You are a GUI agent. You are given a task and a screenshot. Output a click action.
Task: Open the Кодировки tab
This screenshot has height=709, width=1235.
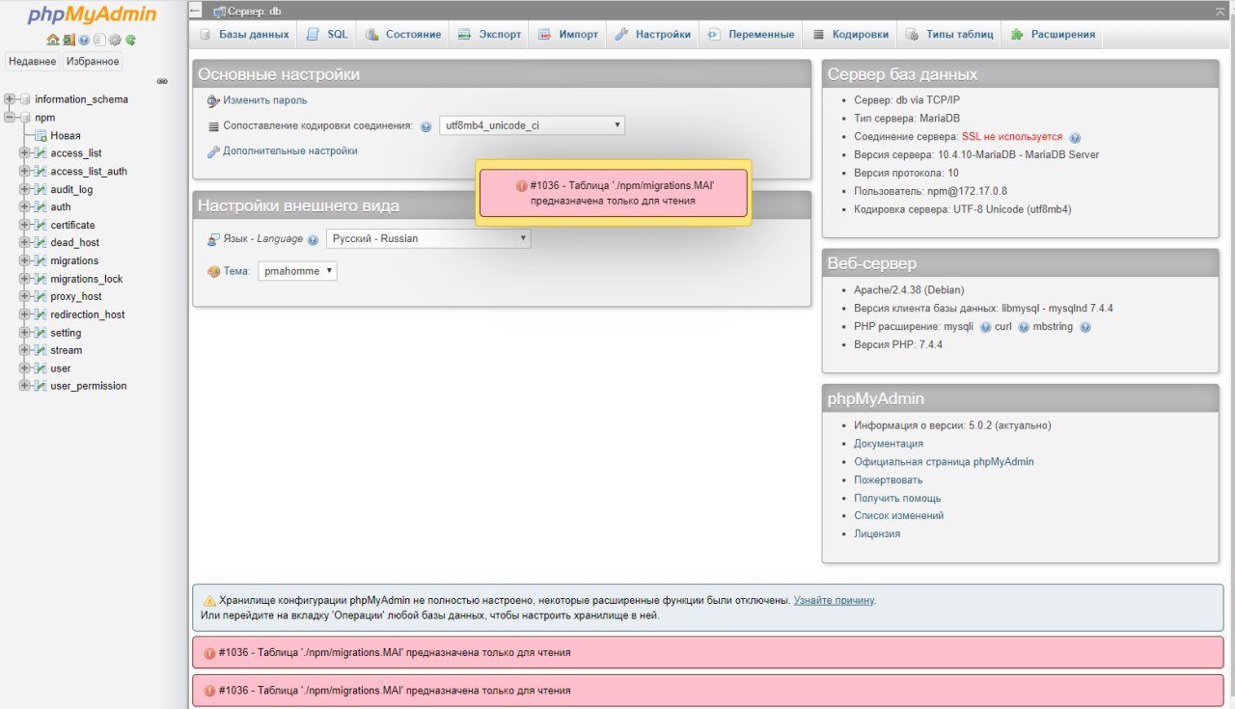[850, 35]
